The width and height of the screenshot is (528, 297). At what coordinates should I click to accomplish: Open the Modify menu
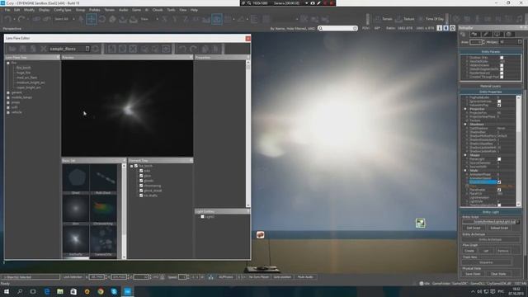point(29,10)
